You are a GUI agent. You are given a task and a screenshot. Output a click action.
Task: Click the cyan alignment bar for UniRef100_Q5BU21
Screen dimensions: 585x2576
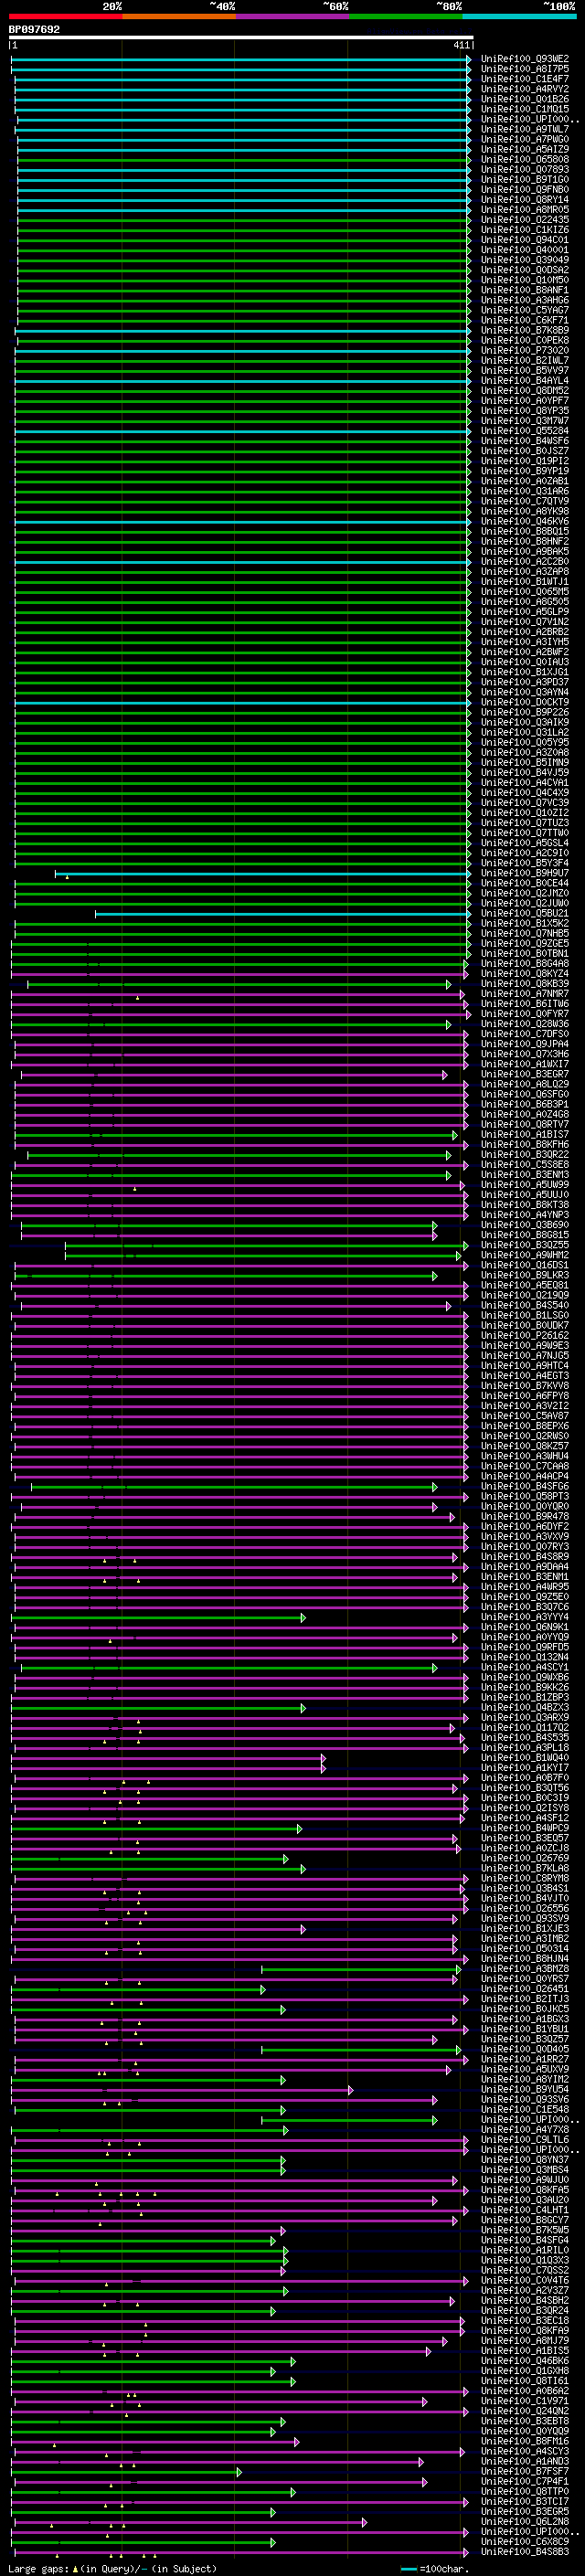coord(283,913)
